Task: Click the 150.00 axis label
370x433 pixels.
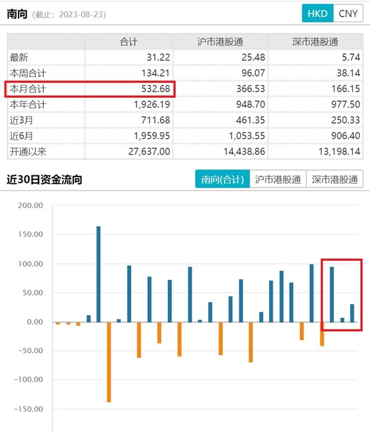Action: [x=31, y=235]
